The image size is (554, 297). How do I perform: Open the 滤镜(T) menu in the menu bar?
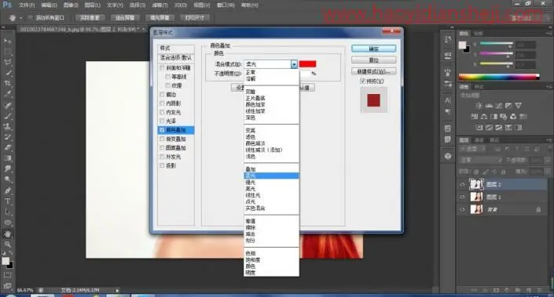[x=160, y=5]
